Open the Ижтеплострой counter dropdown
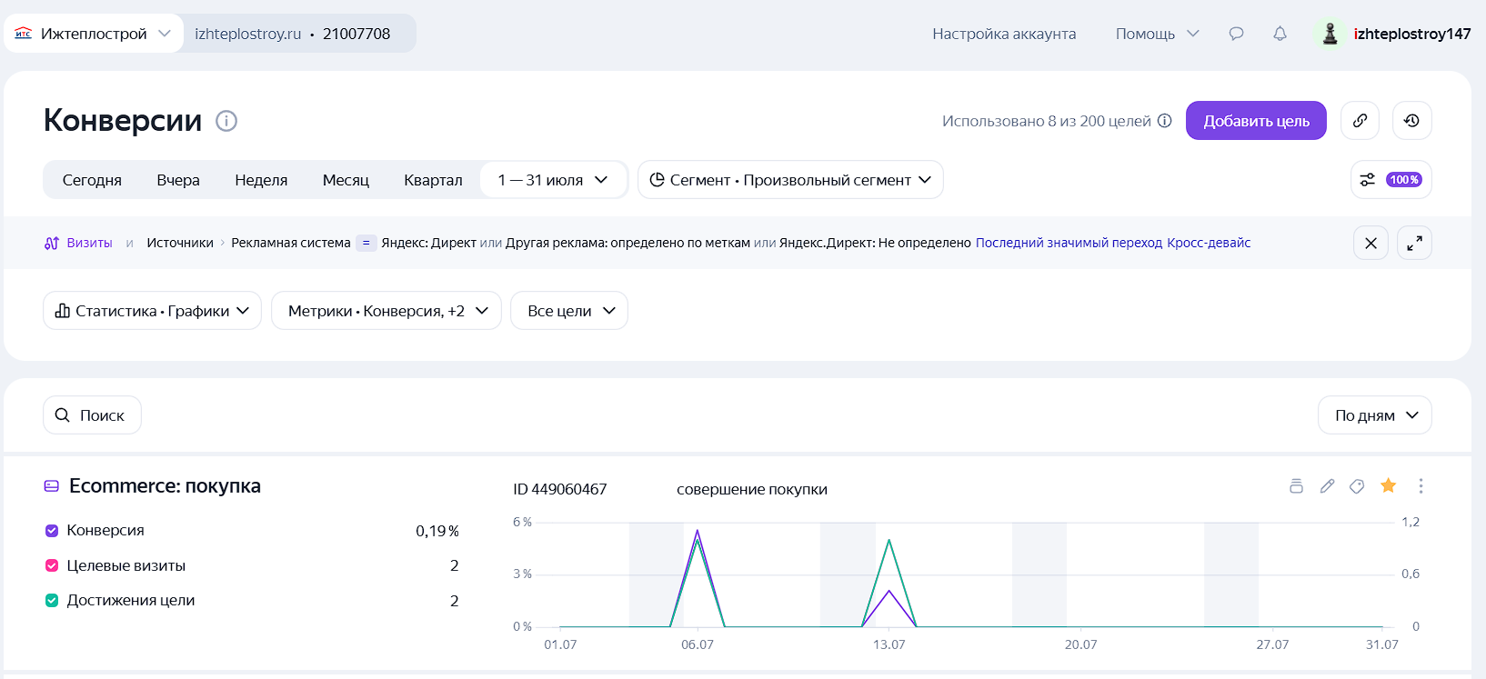The width and height of the screenshot is (1486, 679). click(94, 34)
